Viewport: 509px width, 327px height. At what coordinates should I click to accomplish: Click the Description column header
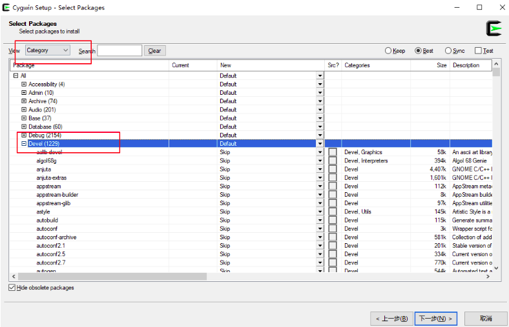click(471, 65)
